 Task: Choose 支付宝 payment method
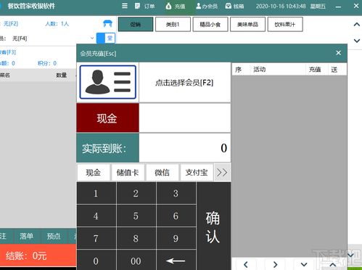[x=197, y=173]
